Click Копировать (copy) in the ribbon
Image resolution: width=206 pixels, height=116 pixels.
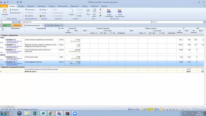point(15,13)
